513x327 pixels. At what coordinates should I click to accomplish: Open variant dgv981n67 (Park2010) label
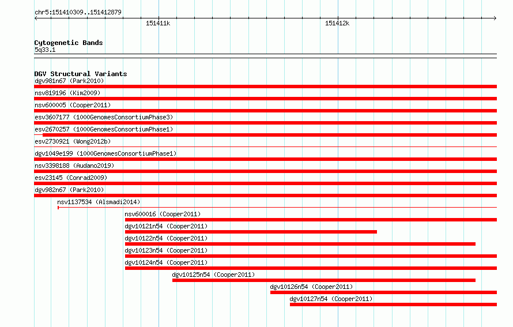tap(69, 81)
